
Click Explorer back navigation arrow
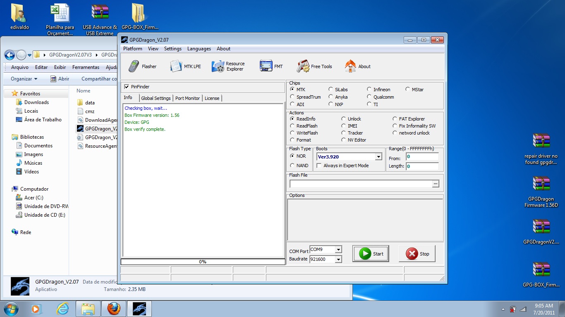point(10,55)
